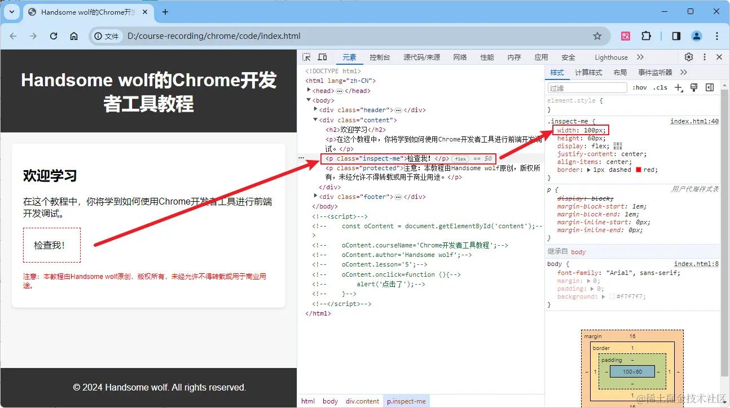The height and width of the screenshot is (408, 730).
Task: Expand the head element node
Action: [309, 90]
